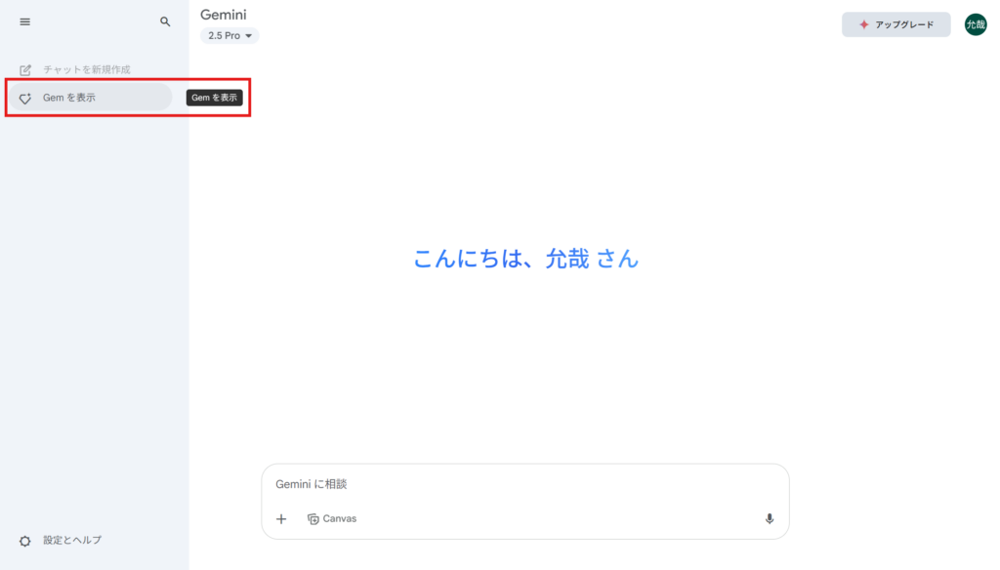1000x570 pixels.
Task: Select チャットを新規作成 in the sidebar
Action: 87,69
